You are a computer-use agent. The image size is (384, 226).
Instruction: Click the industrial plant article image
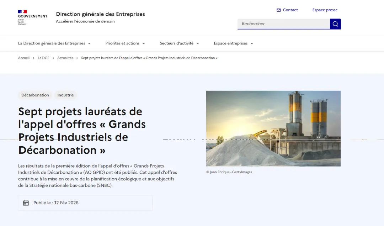[273, 128]
